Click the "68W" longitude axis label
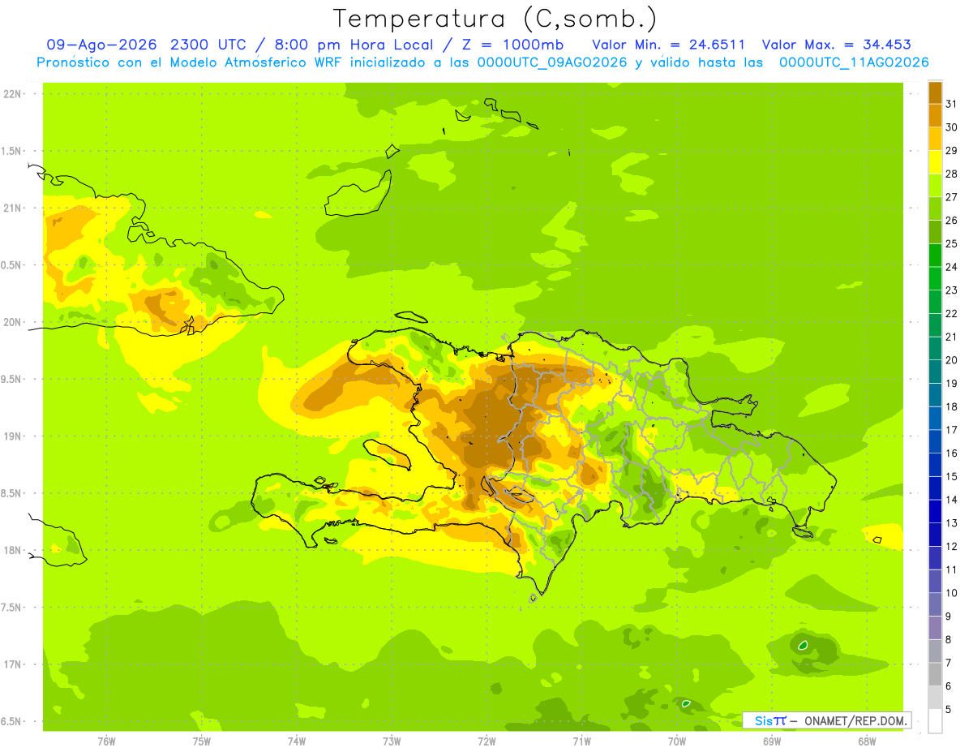Image resolution: width=973 pixels, height=752 pixels. click(867, 741)
